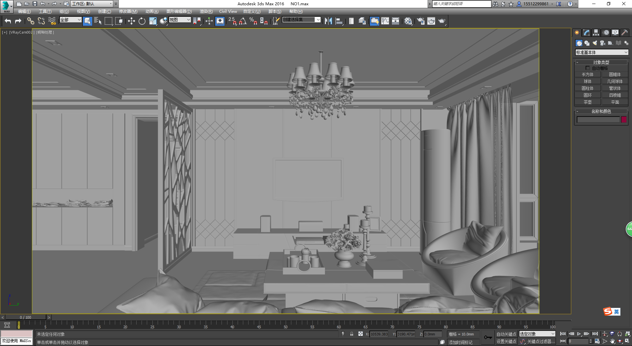The image size is (632, 346).
Task: Open the 渲染(R) menu
Action: pos(206,12)
